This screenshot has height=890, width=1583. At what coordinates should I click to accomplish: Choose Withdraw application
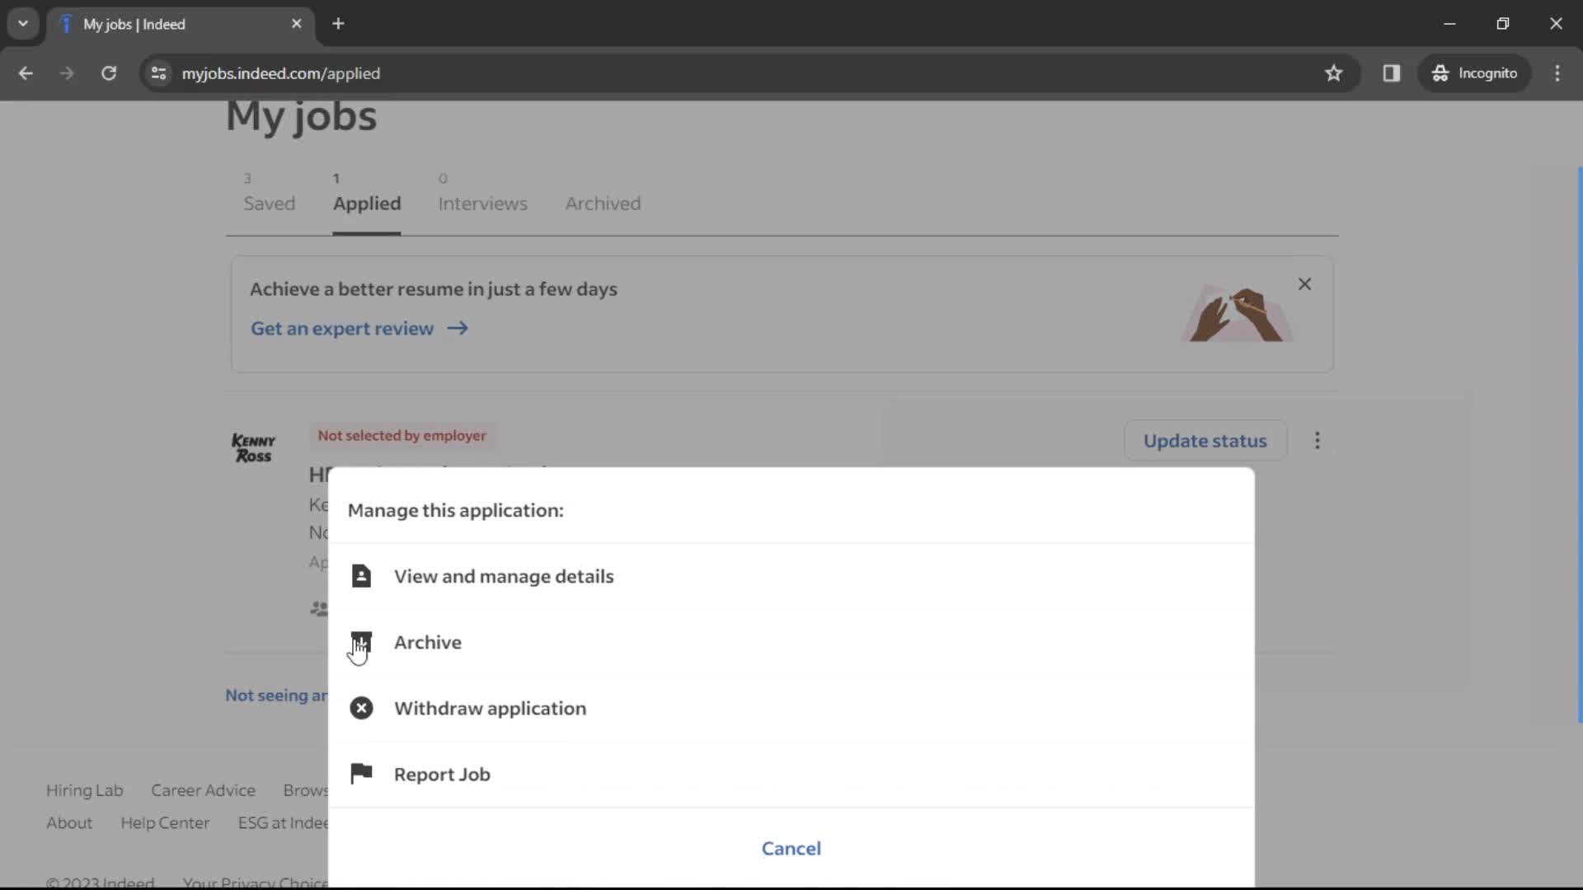(x=791, y=708)
